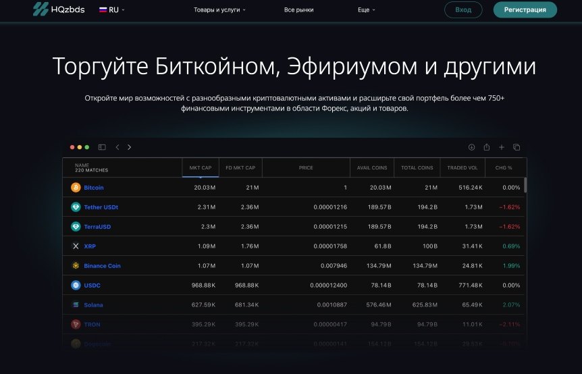Click the Binance Coin icon
The height and width of the screenshot is (374, 582).
(x=76, y=266)
